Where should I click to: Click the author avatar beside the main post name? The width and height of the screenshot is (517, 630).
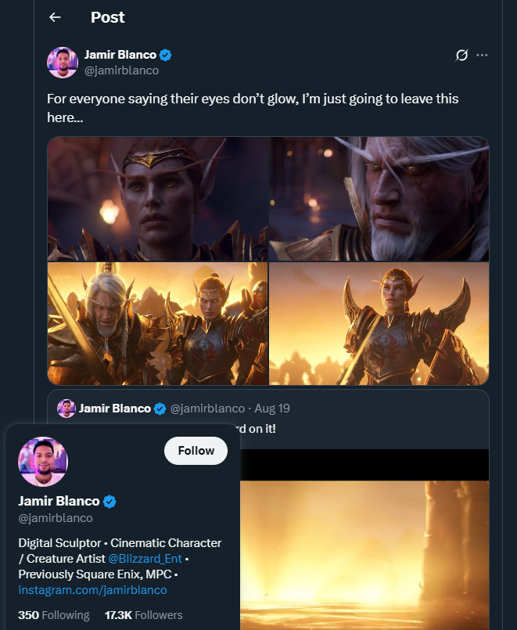tap(63, 63)
